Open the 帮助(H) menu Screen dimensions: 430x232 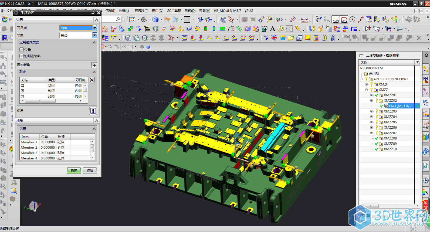[205, 11]
